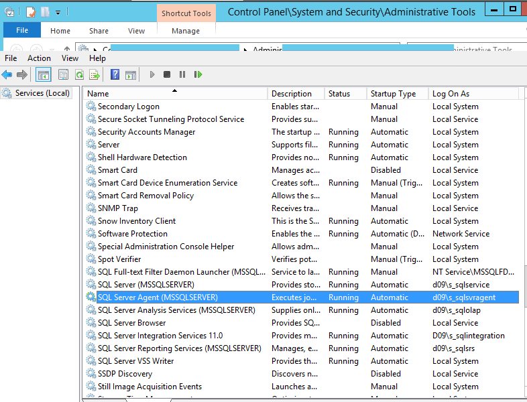Click the Stop Service button

point(167,74)
